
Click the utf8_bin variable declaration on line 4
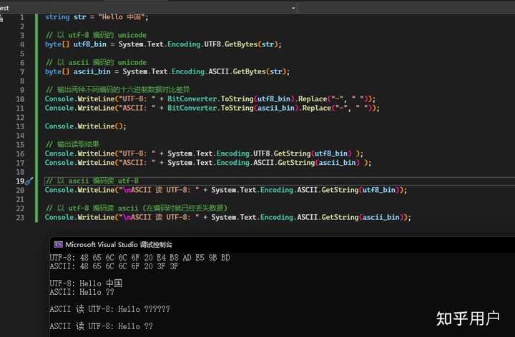point(90,44)
